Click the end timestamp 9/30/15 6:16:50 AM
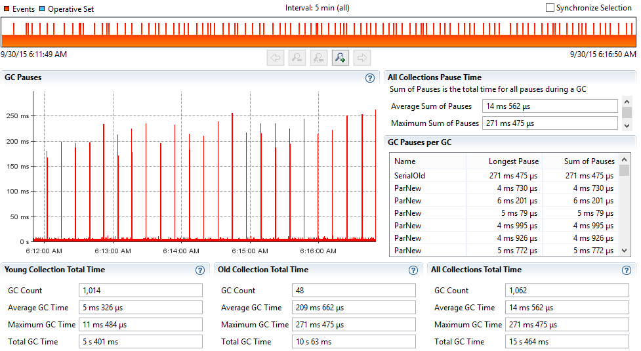The width and height of the screenshot is (641, 351). click(x=603, y=54)
